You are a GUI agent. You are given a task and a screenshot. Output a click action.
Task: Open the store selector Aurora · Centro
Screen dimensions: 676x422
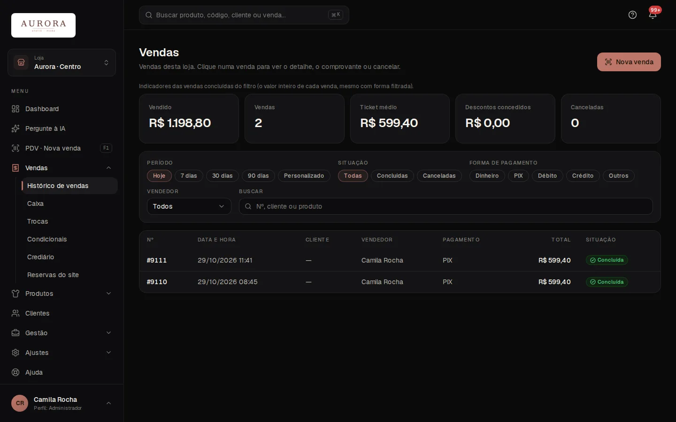(61, 62)
